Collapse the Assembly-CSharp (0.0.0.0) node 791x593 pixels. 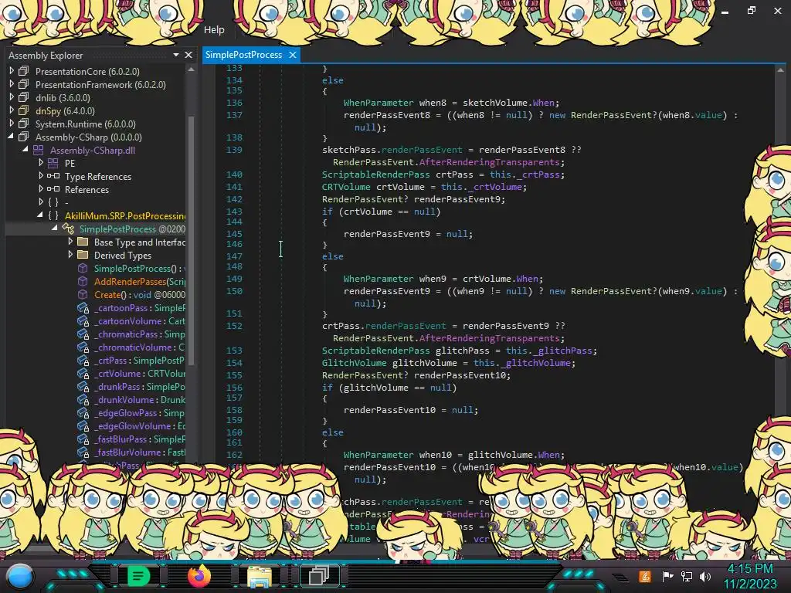click(x=11, y=137)
